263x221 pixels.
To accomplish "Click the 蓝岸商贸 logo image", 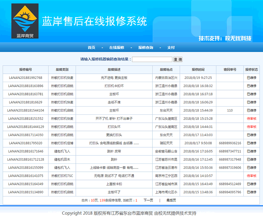I will point(25,21).
